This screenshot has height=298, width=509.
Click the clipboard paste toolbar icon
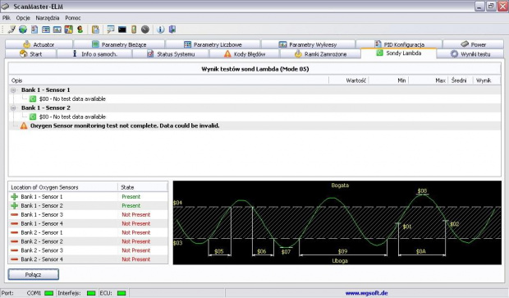(x=95, y=30)
